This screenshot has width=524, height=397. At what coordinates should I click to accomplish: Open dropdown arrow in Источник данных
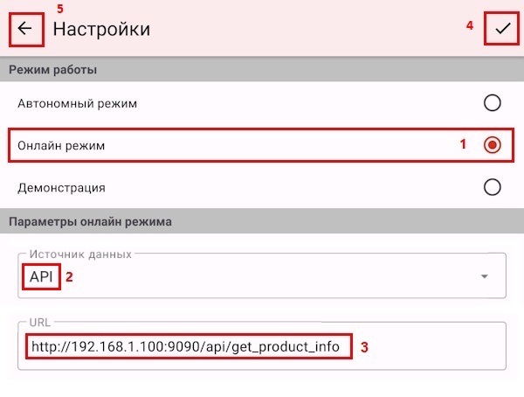(x=484, y=276)
